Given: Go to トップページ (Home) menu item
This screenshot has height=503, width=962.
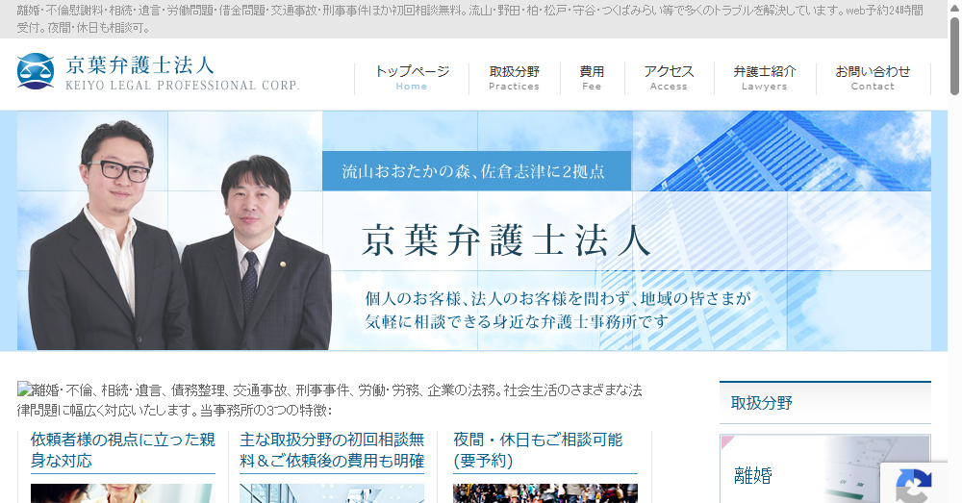Looking at the screenshot, I should click(x=412, y=78).
